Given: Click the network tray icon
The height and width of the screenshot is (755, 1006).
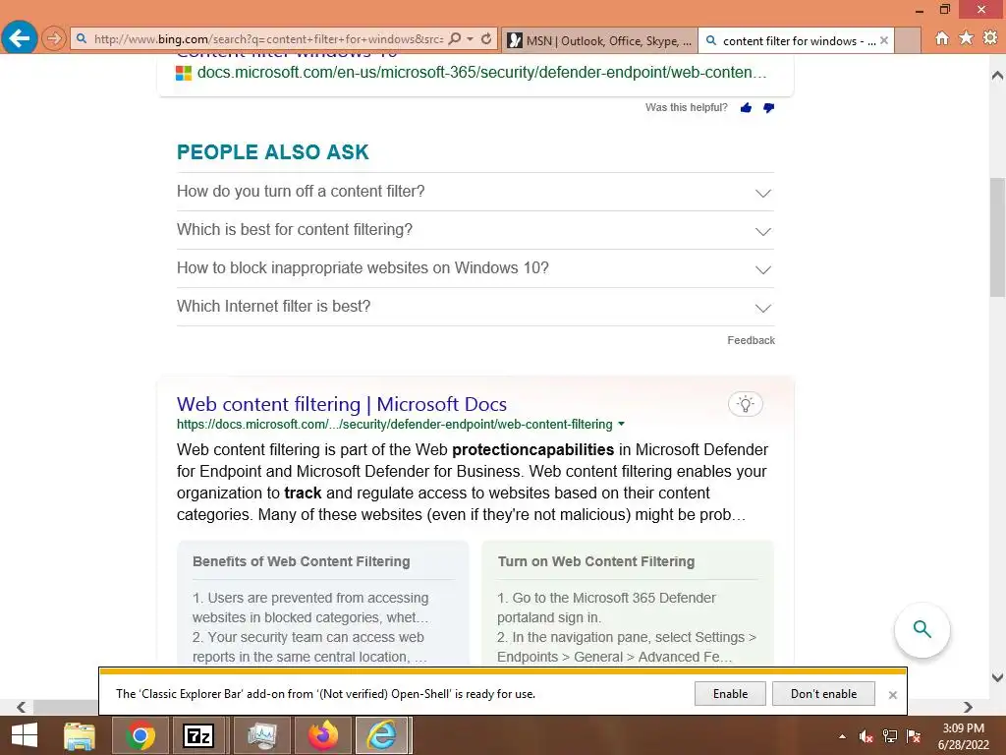Looking at the screenshot, I should point(890,736).
